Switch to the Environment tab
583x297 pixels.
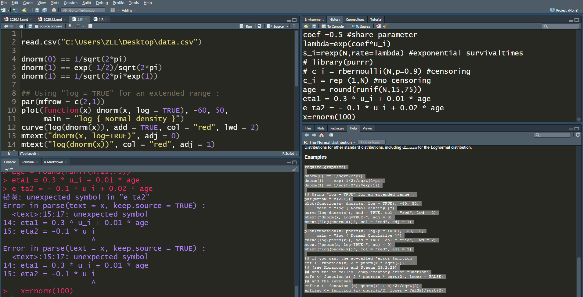314,19
